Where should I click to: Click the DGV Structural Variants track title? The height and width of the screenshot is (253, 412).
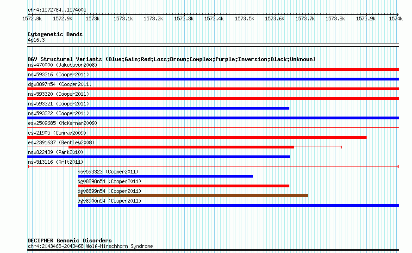pyautogui.click(x=172, y=59)
